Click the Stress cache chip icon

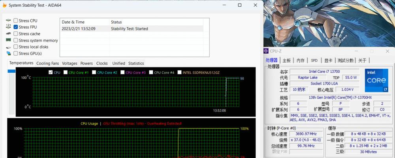click(9, 34)
